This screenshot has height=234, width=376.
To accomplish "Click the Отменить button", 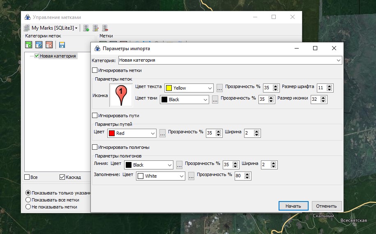I will [x=327, y=206].
